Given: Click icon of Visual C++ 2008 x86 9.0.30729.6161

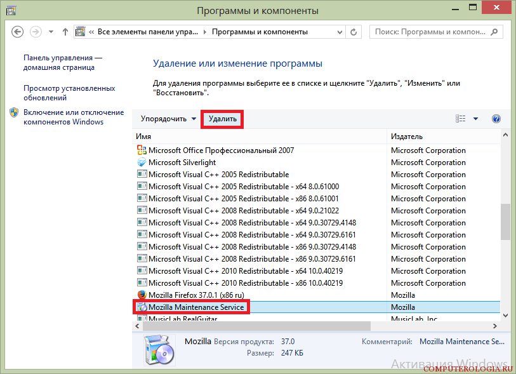Looking at the screenshot, I should click(142, 259).
